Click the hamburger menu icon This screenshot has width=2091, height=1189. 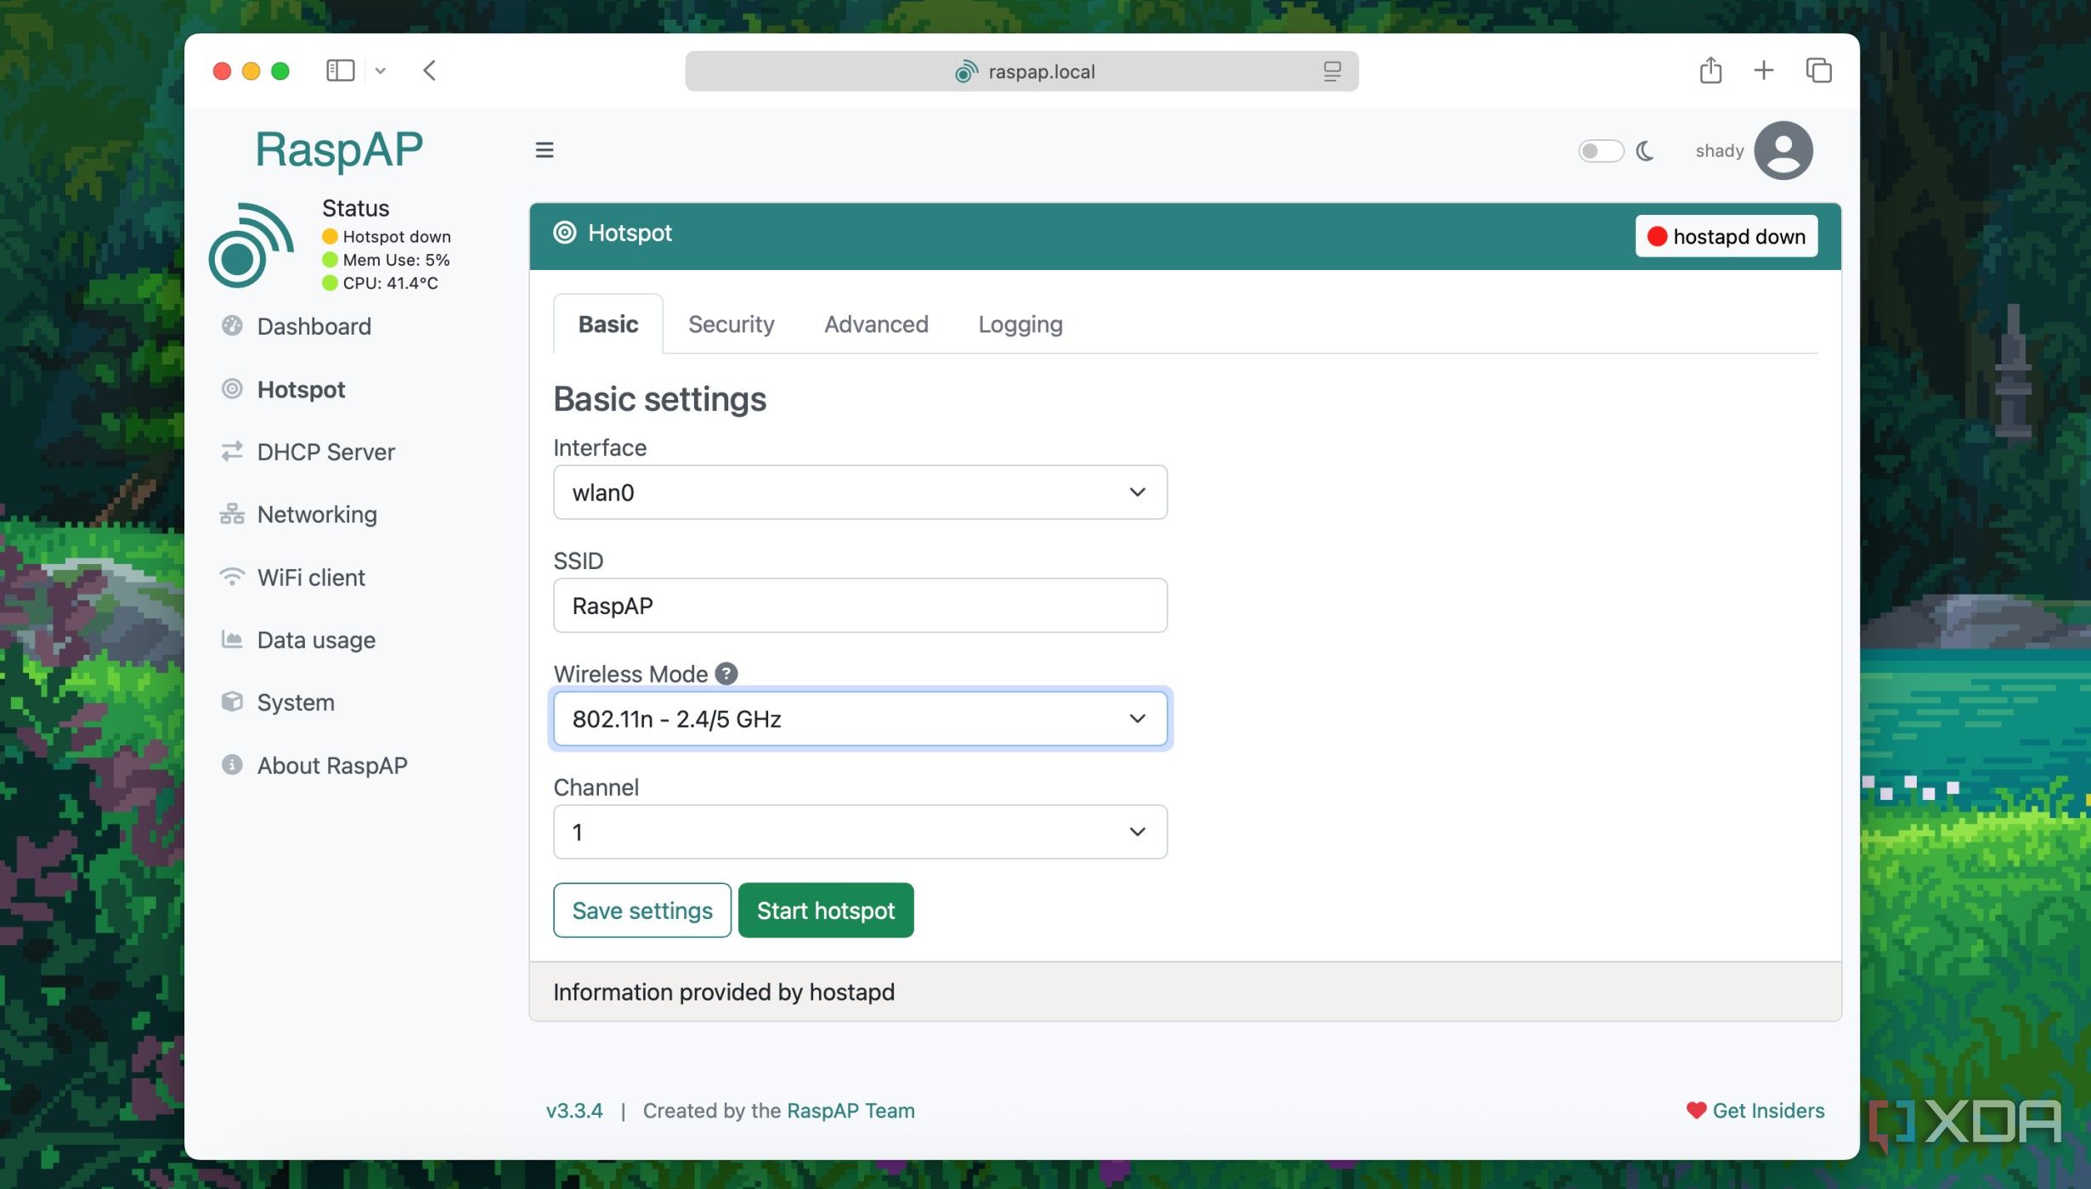click(545, 150)
